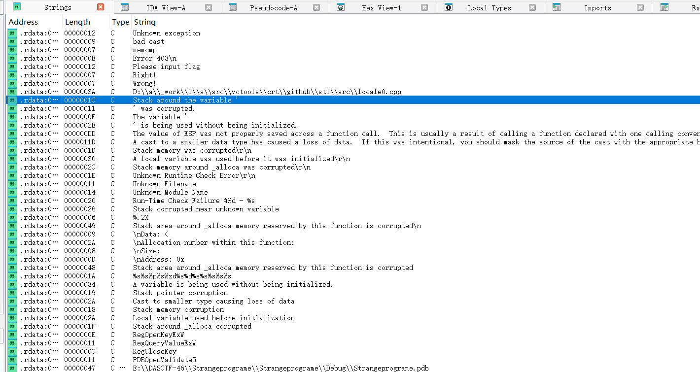Sort by the Length column header

click(x=77, y=22)
